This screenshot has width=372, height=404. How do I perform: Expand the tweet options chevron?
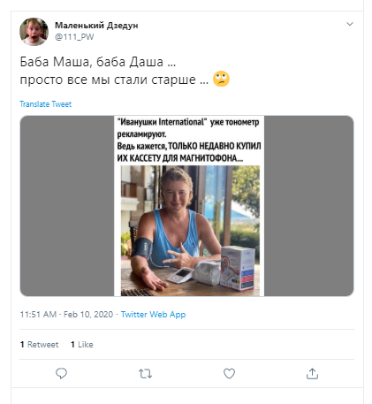(350, 24)
